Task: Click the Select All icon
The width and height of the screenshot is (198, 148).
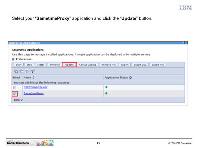Action: [16, 71]
